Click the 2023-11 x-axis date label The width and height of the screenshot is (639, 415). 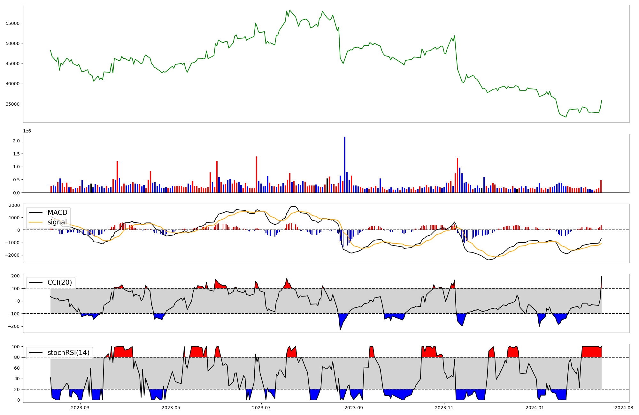tap(444, 408)
